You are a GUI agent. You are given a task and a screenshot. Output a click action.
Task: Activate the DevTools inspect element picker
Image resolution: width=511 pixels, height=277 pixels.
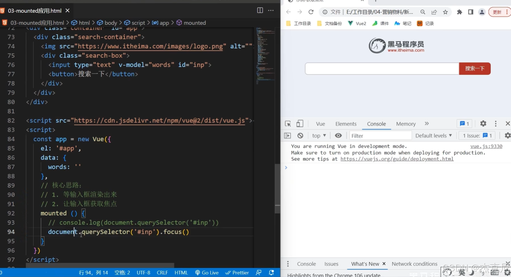tap(288, 124)
